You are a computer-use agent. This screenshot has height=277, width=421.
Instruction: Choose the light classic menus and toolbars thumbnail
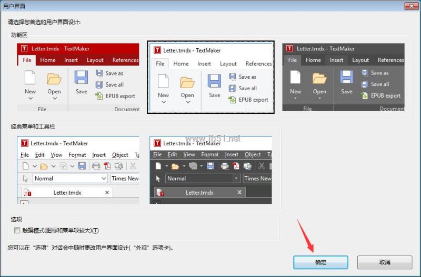(x=78, y=170)
